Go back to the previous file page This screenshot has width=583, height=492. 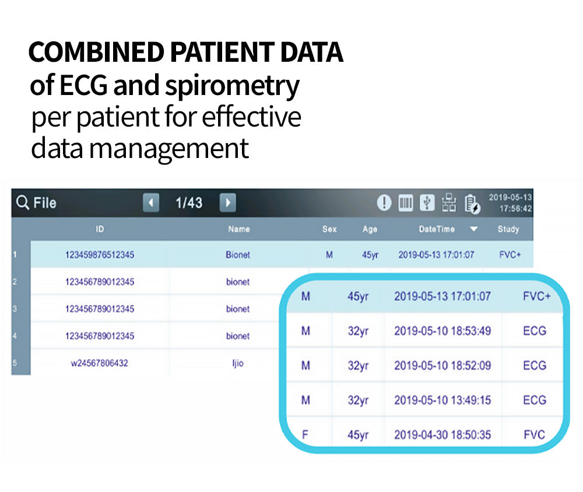(152, 202)
